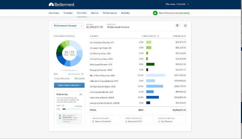Click the info icon next to Drift
Viewport: 242px width, 139px height.
(x=63, y=105)
